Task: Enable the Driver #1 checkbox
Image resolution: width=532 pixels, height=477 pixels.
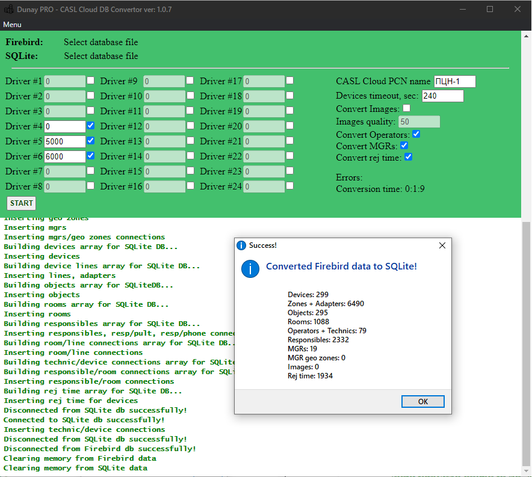Action: point(91,81)
